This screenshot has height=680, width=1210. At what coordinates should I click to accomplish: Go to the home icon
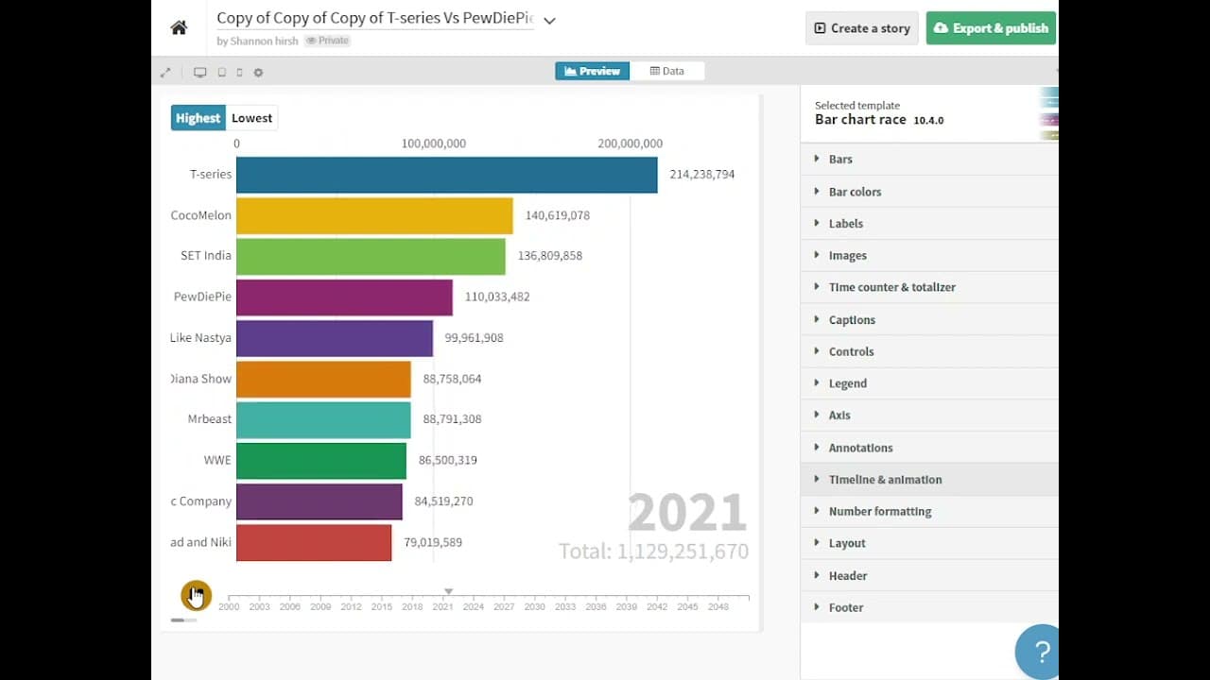[x=179, y=27]
